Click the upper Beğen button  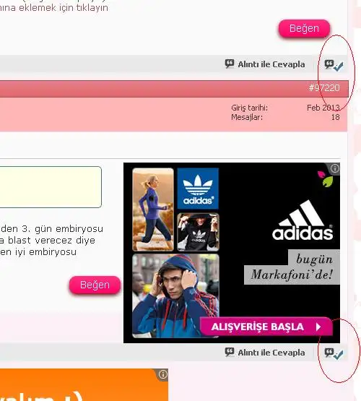pos(304,28)
